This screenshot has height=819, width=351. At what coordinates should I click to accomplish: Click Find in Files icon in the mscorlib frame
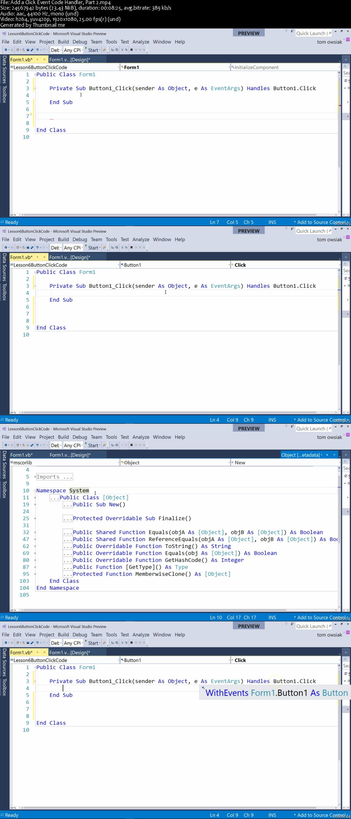(x=104, y=445)
